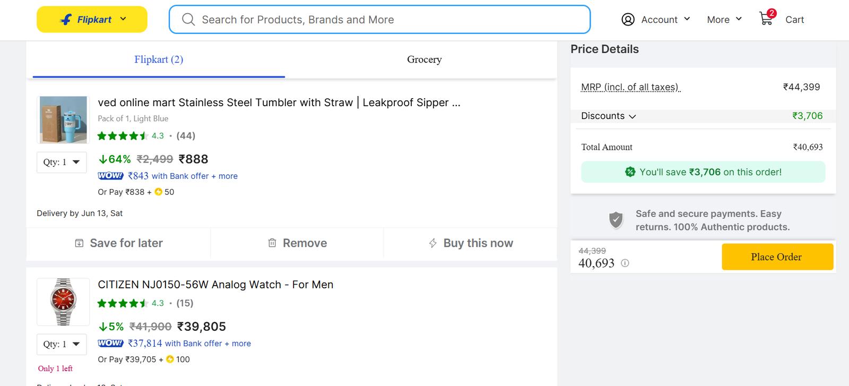Click the Total Amount ₹40,693 value

click(x=808, y=147)
